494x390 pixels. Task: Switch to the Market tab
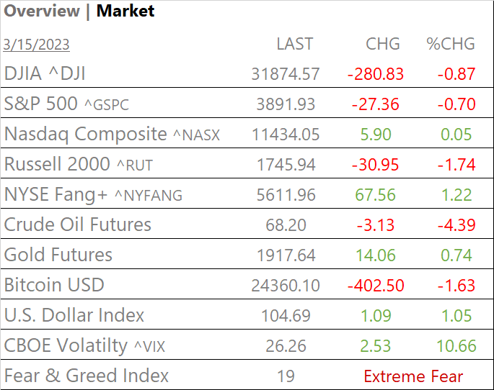coord(125,12)
